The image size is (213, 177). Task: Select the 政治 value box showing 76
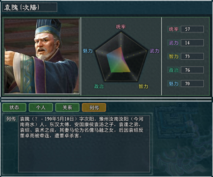(192, 70)
